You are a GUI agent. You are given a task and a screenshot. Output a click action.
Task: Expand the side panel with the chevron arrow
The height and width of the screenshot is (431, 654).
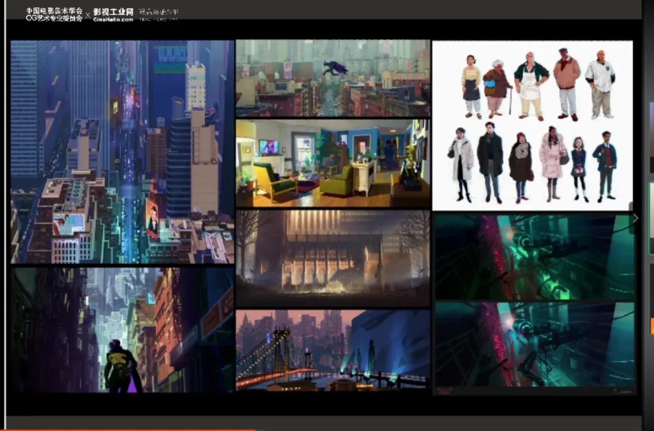click(x=635, y=218)
